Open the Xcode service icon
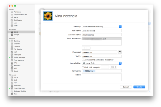 12,71
